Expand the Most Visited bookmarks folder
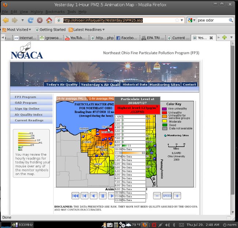The height and width of the screenshot is (228, 238). coord(17,30)
